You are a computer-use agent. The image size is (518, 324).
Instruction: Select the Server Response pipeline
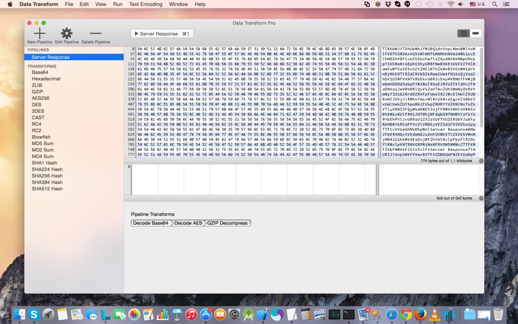click(x=74, y=57)
